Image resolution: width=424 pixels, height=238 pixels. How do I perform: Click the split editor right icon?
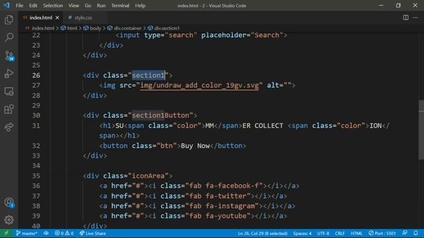tap(405, 18)
